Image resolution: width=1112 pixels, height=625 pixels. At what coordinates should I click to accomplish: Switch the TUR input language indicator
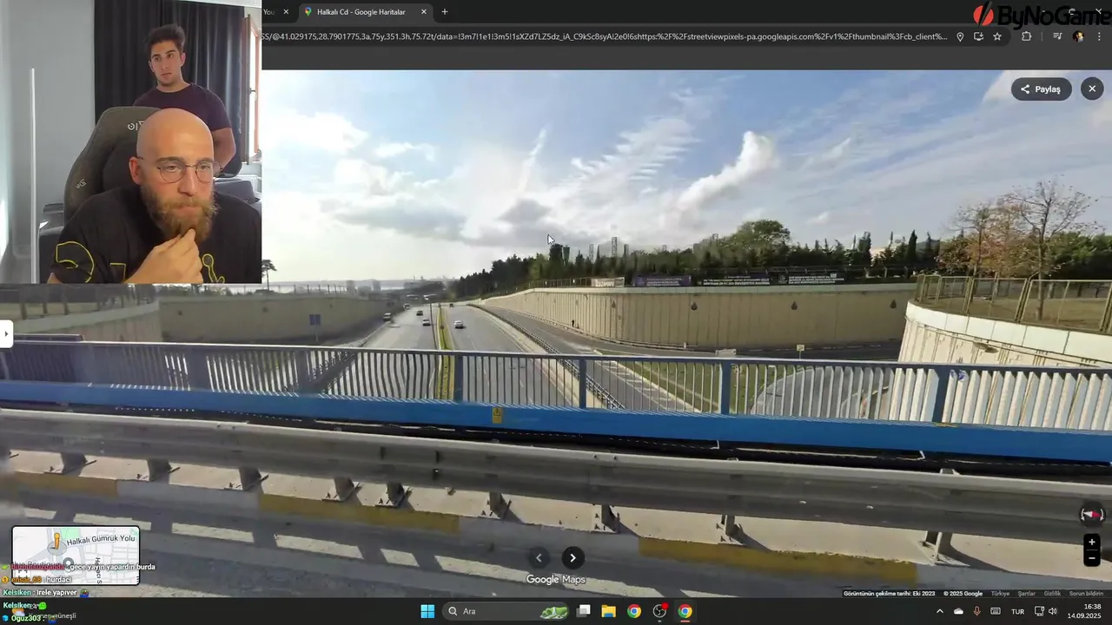[x=1018, y=611]
